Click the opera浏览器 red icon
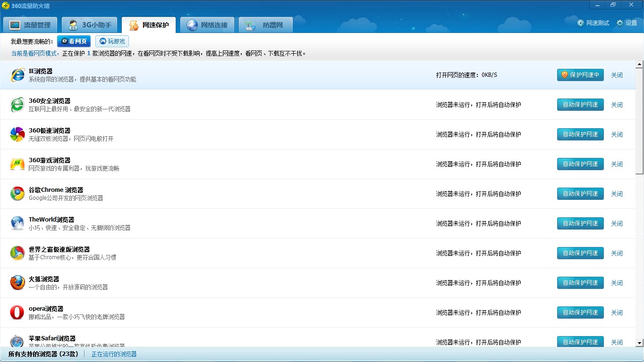 coord(17,313)
